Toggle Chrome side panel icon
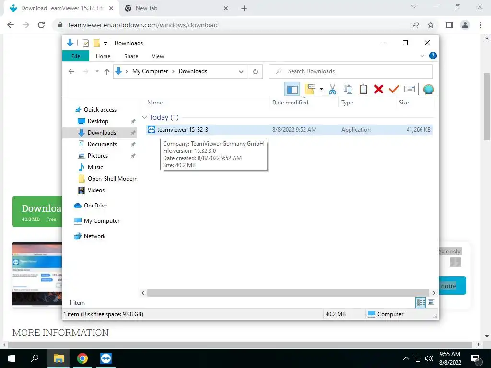Image resolution: width=491 pixels, height=368 pixels. tap(450, 25)
